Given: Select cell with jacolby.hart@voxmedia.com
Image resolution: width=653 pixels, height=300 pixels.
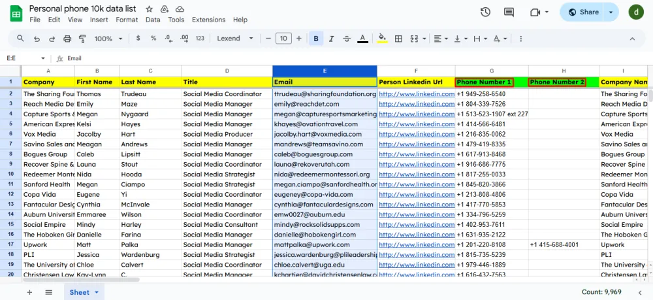Looking at the screenshot, I should [x=325, y=134].
